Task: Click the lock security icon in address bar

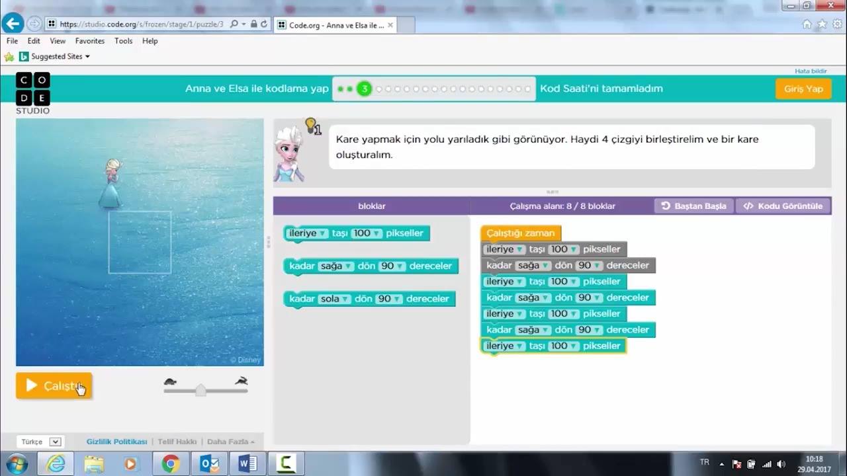Action: point(254,24)
